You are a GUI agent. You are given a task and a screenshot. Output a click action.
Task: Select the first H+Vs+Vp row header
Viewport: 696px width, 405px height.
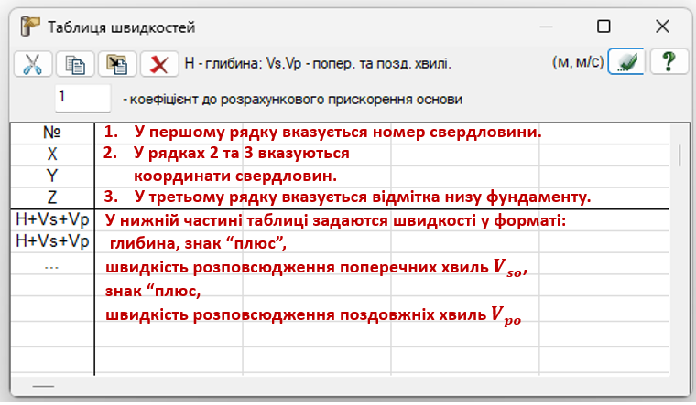[x=52, y=219]
